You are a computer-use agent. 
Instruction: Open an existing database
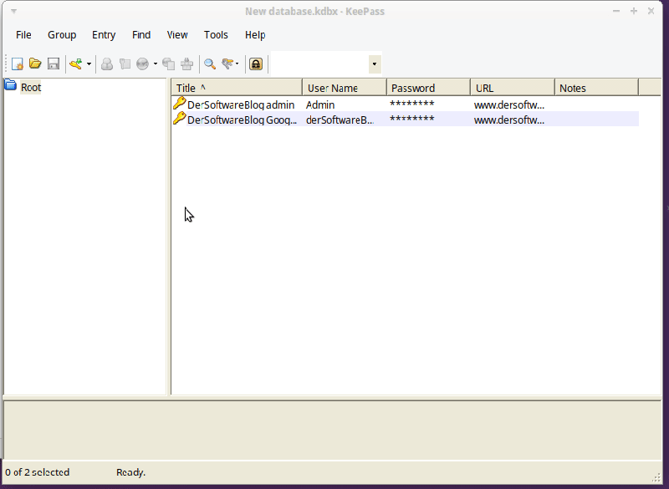point(35,64)
